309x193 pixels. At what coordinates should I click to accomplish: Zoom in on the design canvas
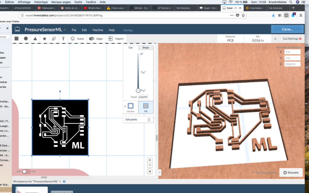150,160
